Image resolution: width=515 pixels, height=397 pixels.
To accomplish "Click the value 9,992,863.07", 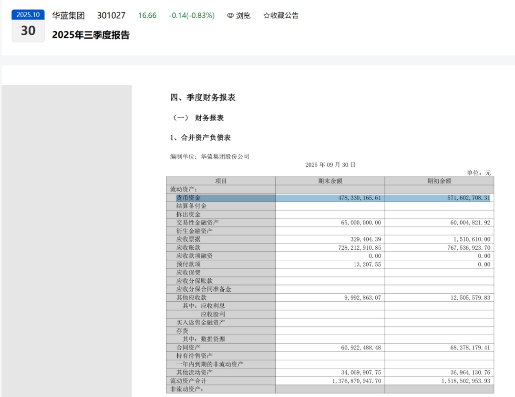I will point(362,297).
